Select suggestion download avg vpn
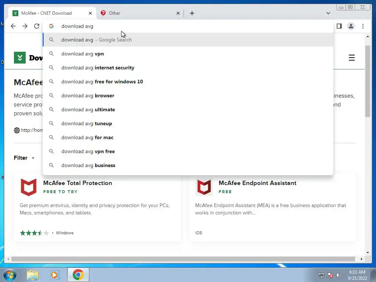The height and width of the screenshot is (282, 376). [x=188, y=54]
